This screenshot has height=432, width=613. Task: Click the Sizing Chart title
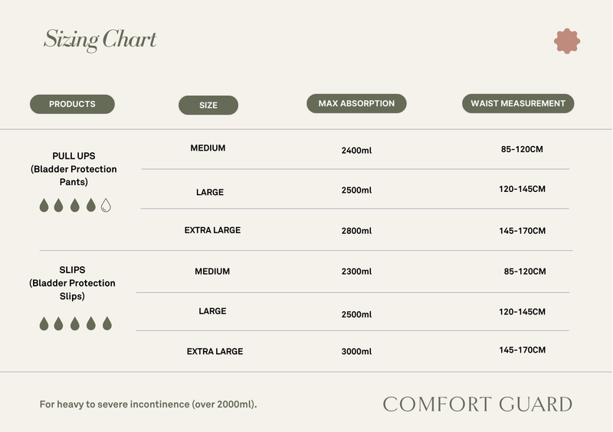(100, 39)
